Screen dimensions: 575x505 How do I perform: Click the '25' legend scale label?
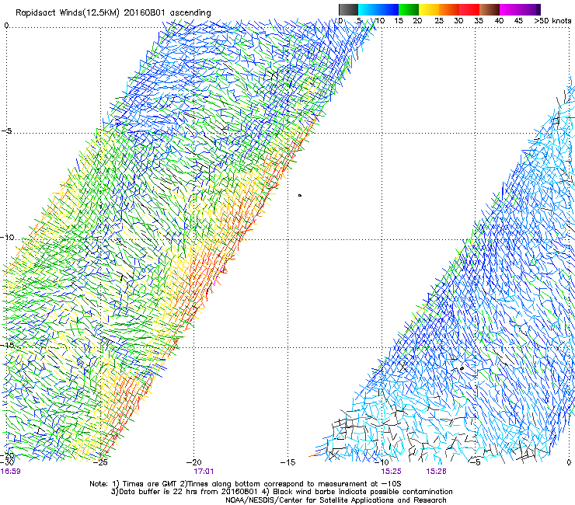coord(439,20)
